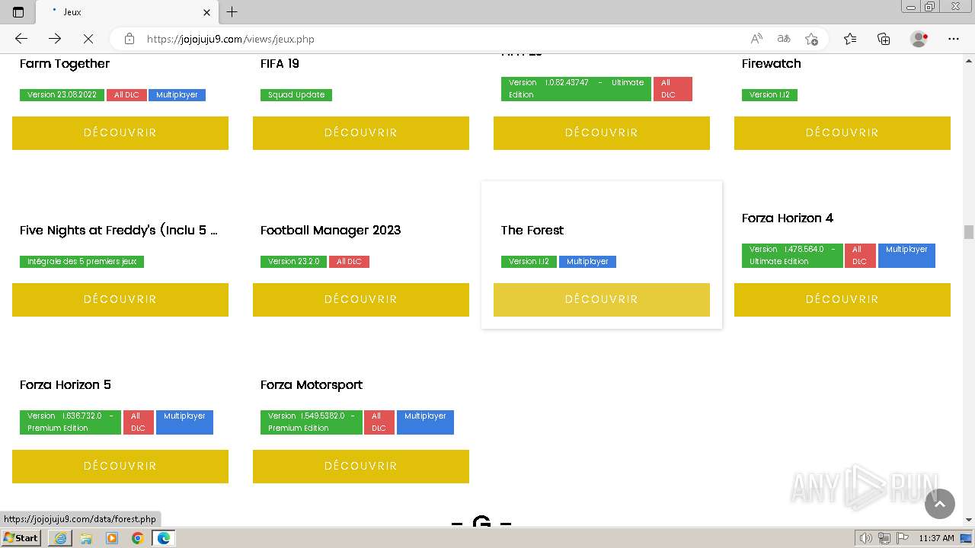Click the Forza Horizon 4 title

788,218
